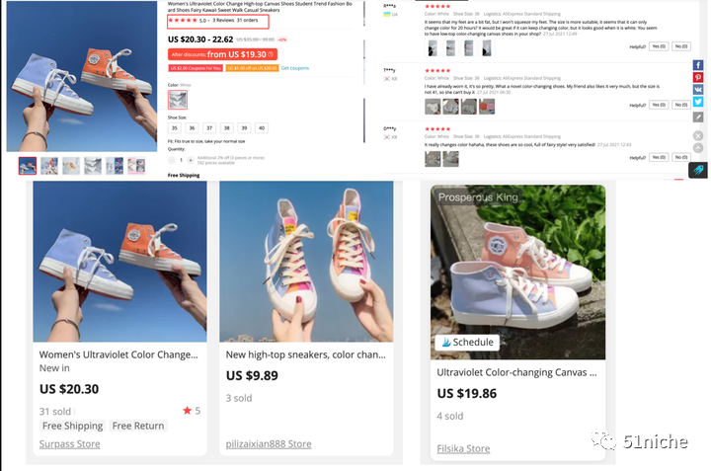Select the White color swatch
The height and width of the screenshot is (471, 711).
point(178,99)
